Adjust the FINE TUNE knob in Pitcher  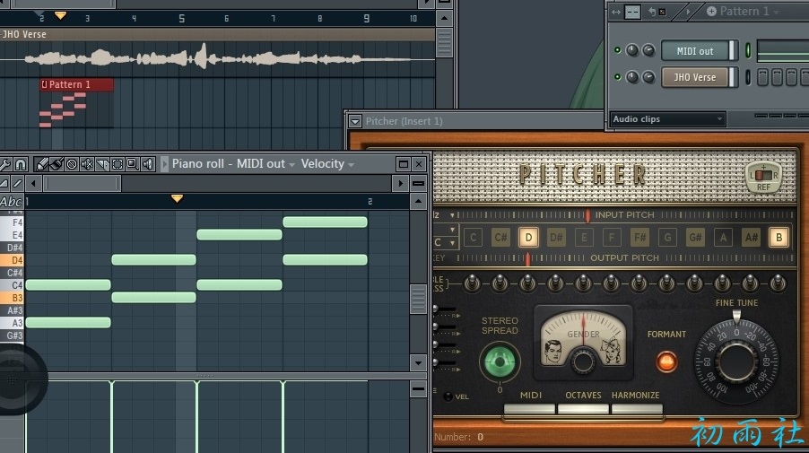coord(736,362)
